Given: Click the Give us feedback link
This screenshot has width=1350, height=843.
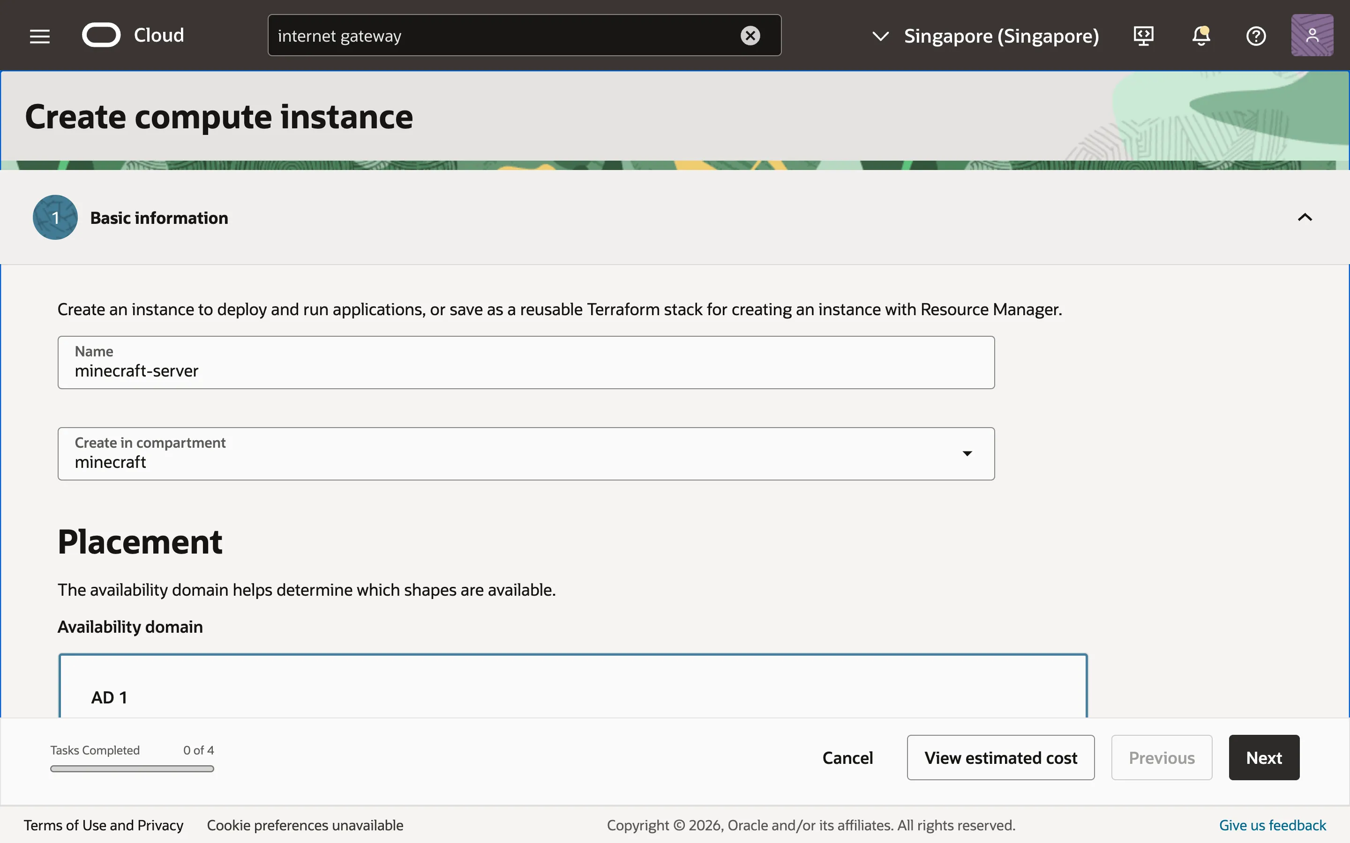Looking at the screenshot, I should (1272, 825).
